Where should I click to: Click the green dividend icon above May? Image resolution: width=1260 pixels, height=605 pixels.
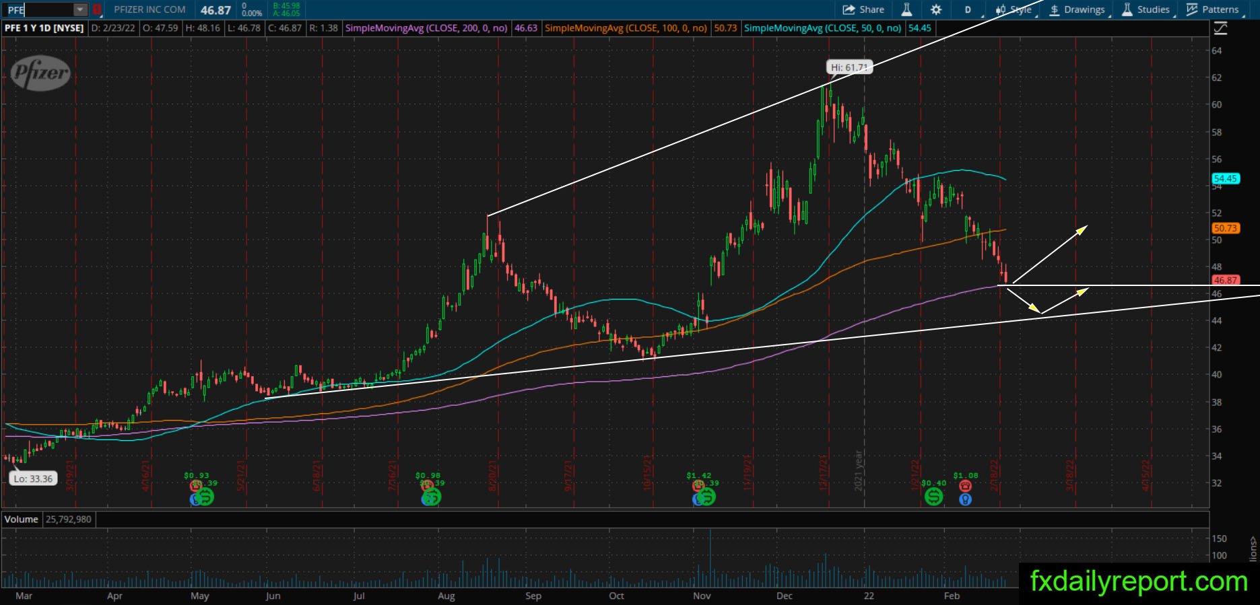pos(205,497)
